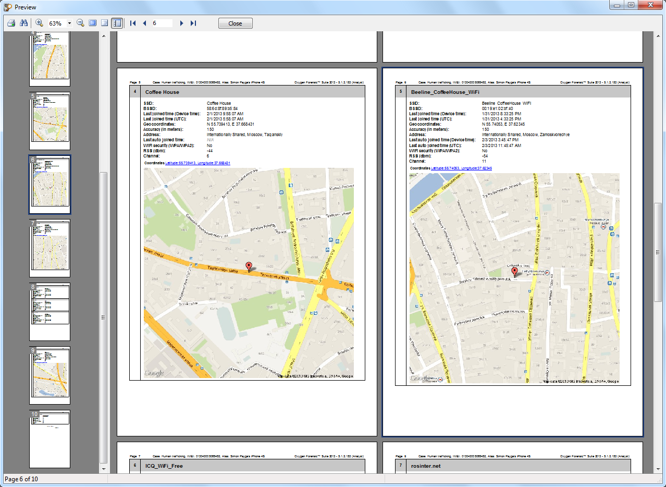Viewport: 666px width, 487px height.
Task: Select page 6 thumbnail
Action: [x=50, y=185]
